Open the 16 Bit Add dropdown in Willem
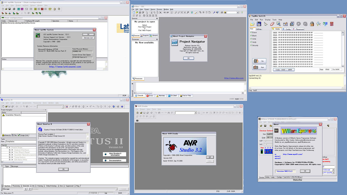 [x=333, y=170]
